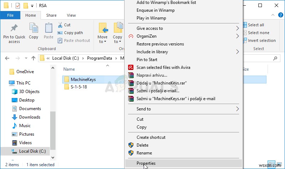Image resolution: width=285 pixels, height=169 pixels.
Task: Maximize the RSA Explorer window
Action: [260, 5]
